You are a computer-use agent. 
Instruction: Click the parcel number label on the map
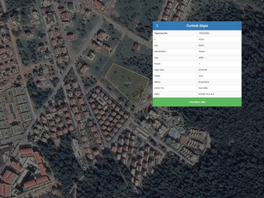(127, 83)
